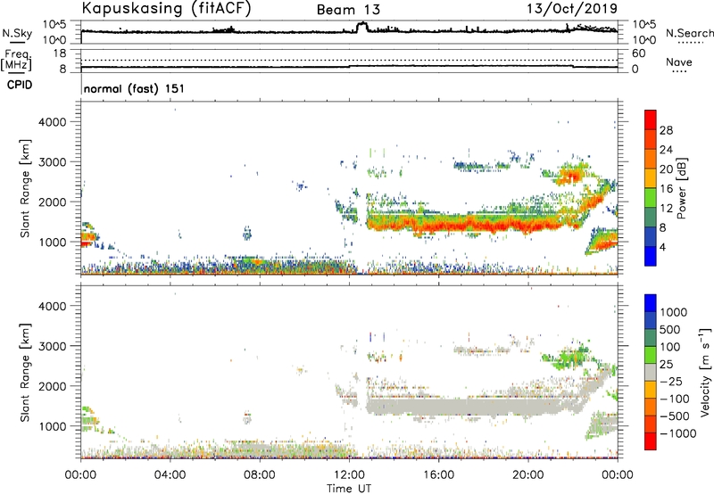Click the red high-power band near 16:00 in power panel
This screenshot has height=494, width=714.
pyautogui.click(x=438, y=226)
